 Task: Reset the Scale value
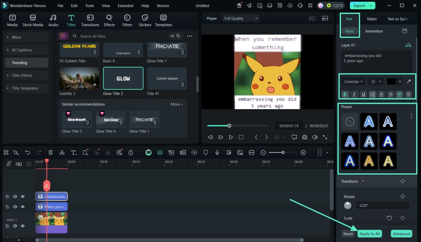(x=389, y=218)
